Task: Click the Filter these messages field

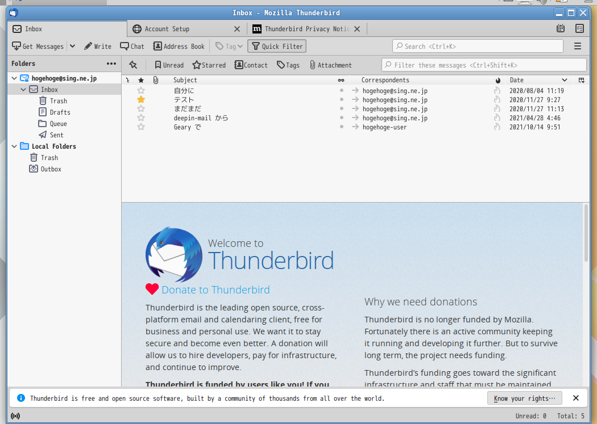Action: 484,65
